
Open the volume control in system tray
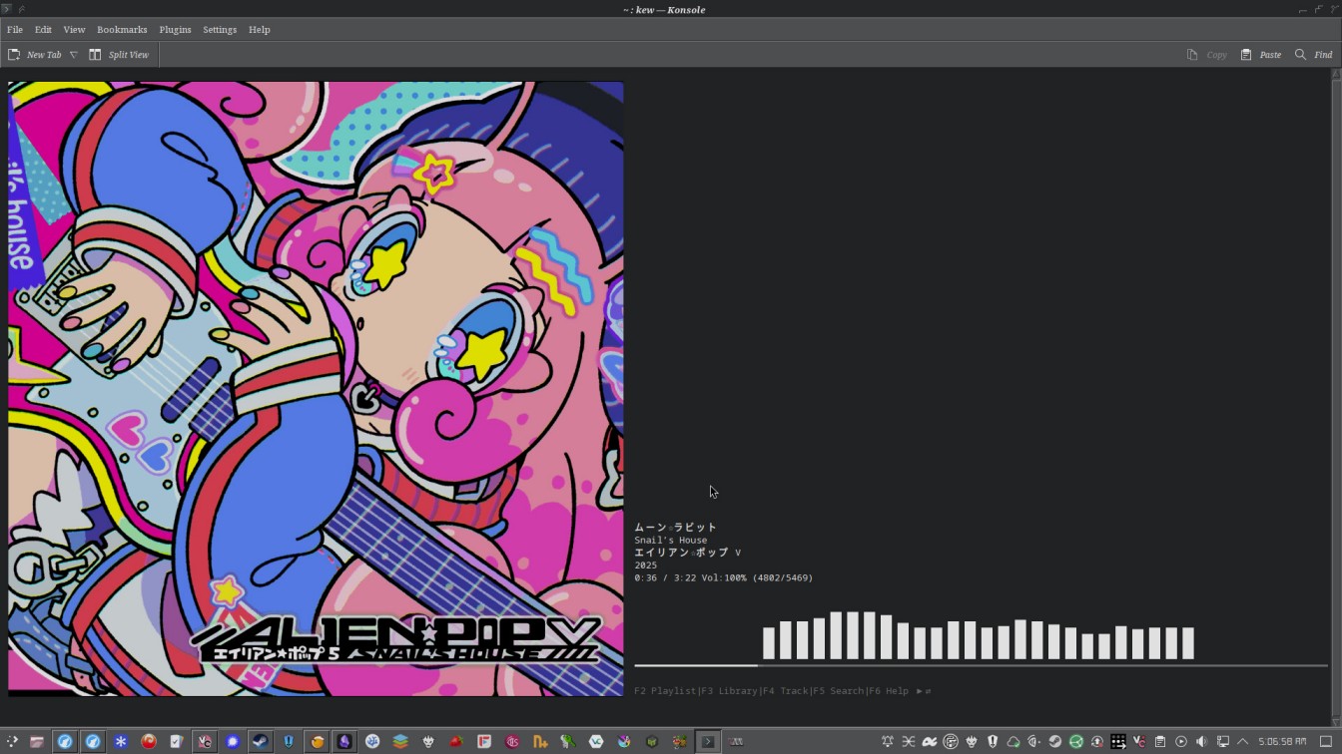coord(1202,742)
